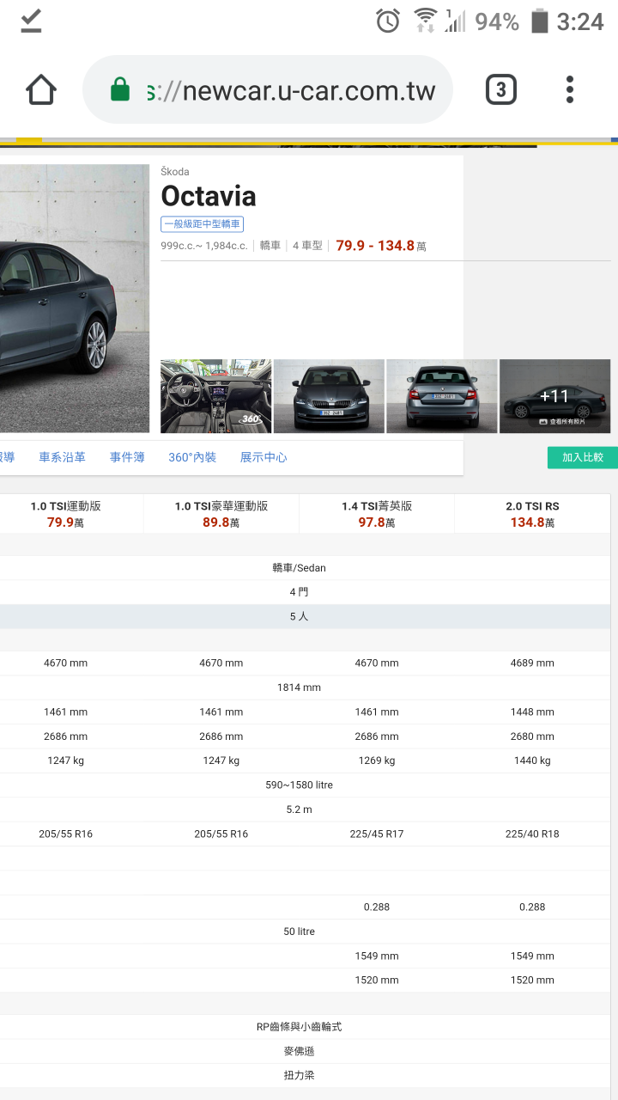Tap the 225/40 R18 tire size
The image size is (618, 1100).
pyautogui.click(x=533, y=834)
